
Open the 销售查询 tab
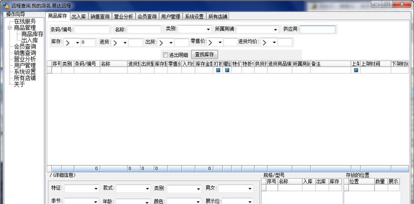coord(100,17)
